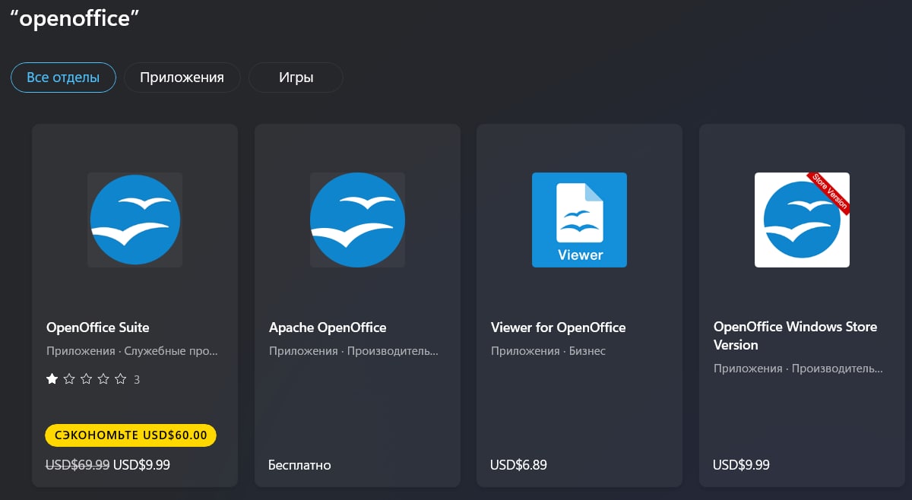Click the star rating of OpenOffice Suite
Viewport: 912px width, 500px height.
tap(86, 379)
